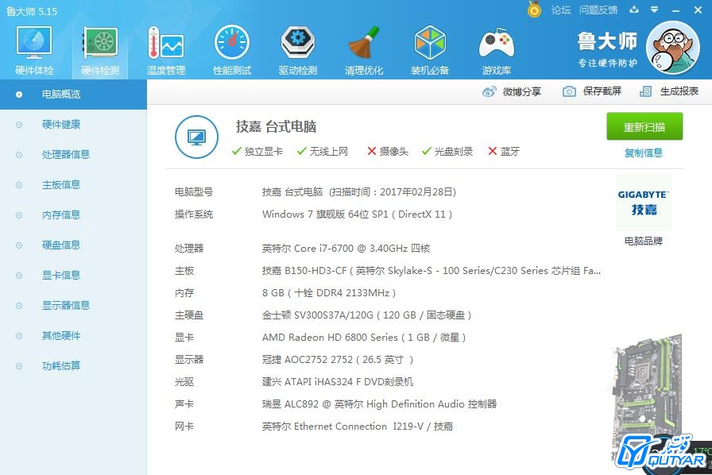Screen dimensions: 712x475
Task: Click the scan date 2017年02月28日 text
Action: click(416, 192)
